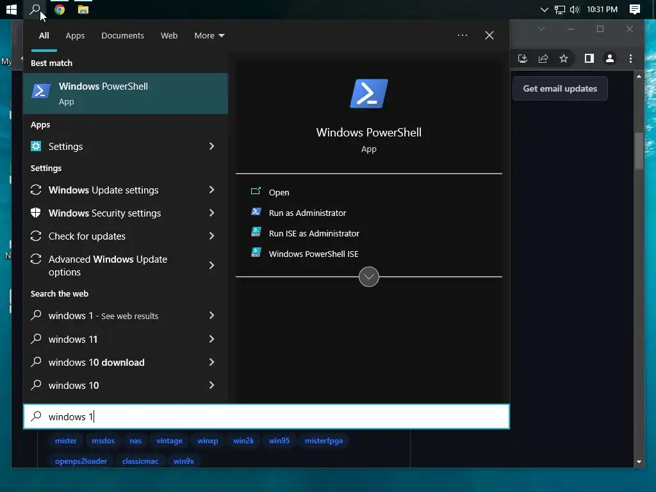Viewport: 656px width, 492px height.
Task: Bookmark the page with the star icon
Action: pos(564,58)
